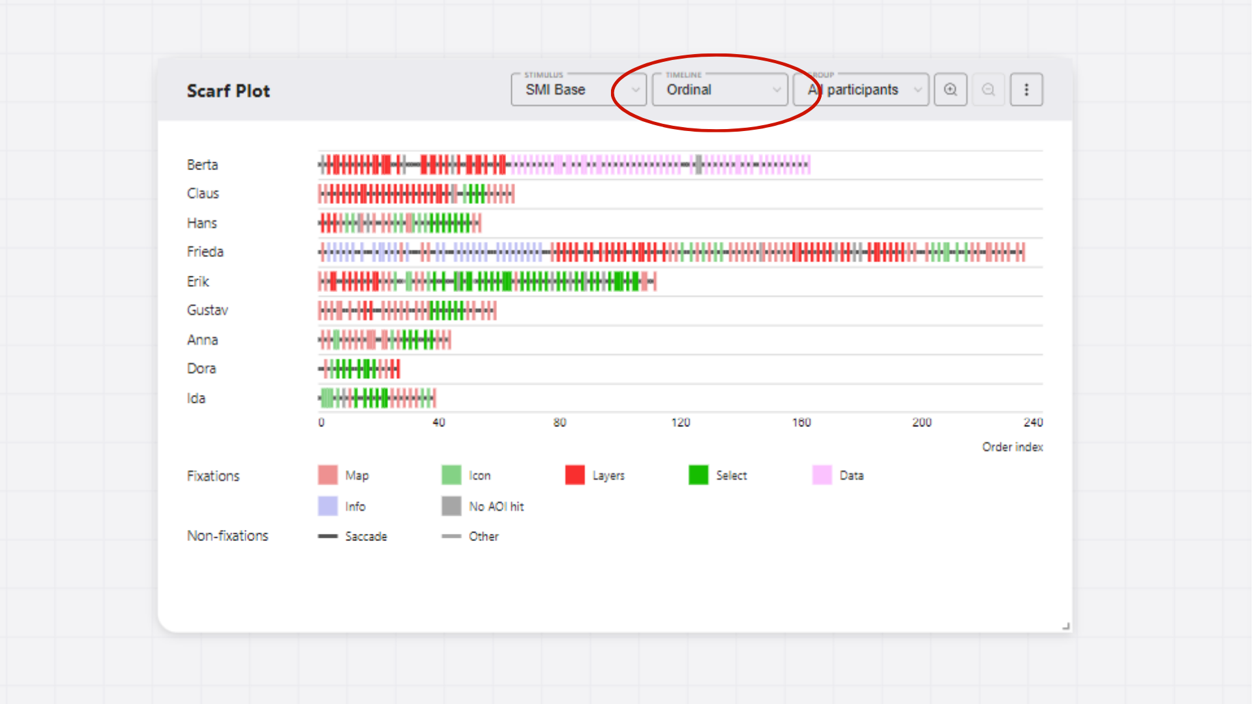The height and width of the screenshot is (704, 1252).
Task: Click the Saccade legend line marker
Action: 327,536
